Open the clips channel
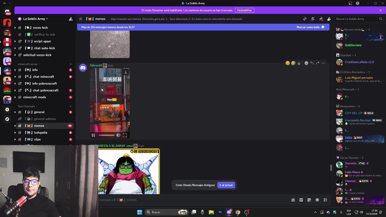This screenshot has height=217, width=386. (45, 139)
